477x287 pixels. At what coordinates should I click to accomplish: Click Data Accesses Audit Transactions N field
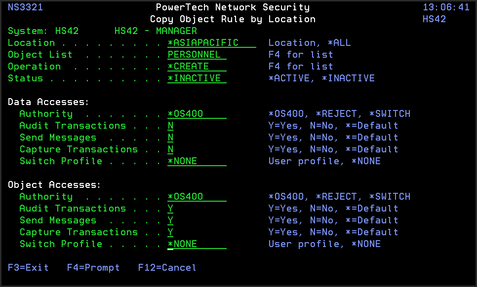click(171, 126)
